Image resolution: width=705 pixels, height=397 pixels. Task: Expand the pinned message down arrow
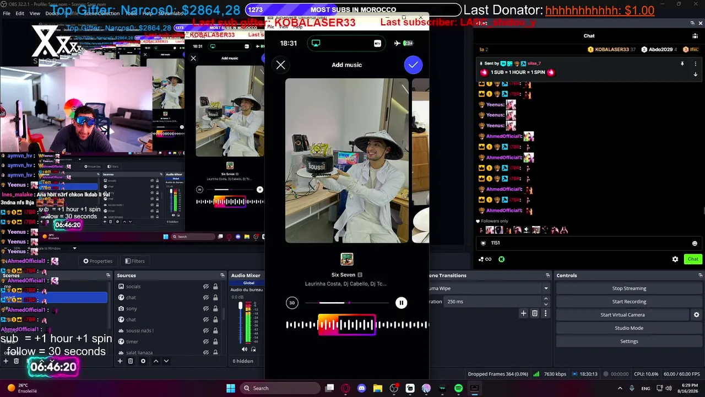[x=695, y=74]
